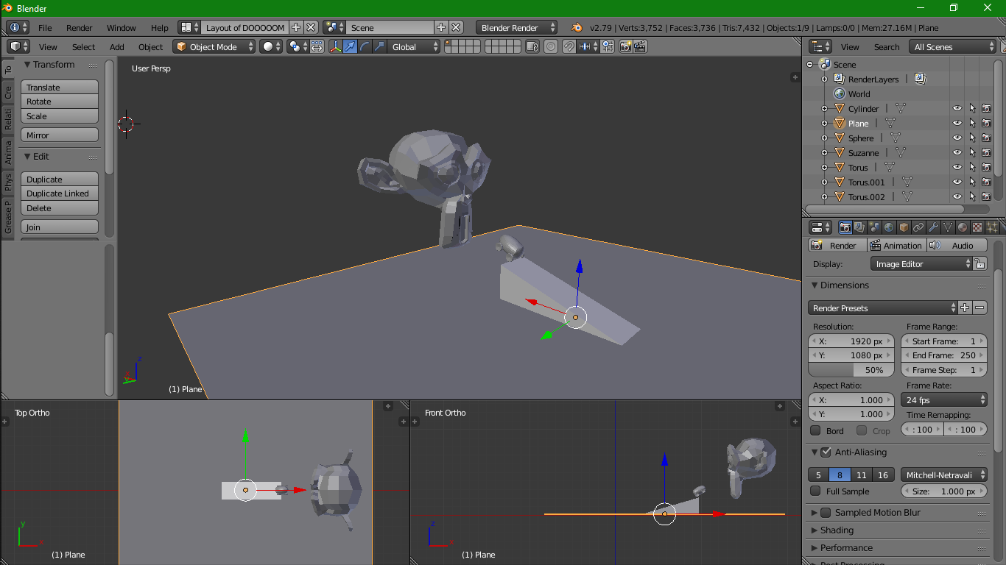The height and width of the screenshot is (565, 1006).
Task: Open the Mesh Data triangle tab
Action: tap(948, 227)
